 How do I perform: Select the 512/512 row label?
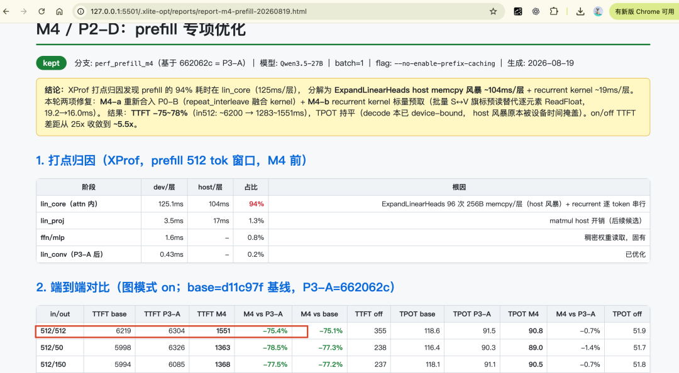coord(53,331)
